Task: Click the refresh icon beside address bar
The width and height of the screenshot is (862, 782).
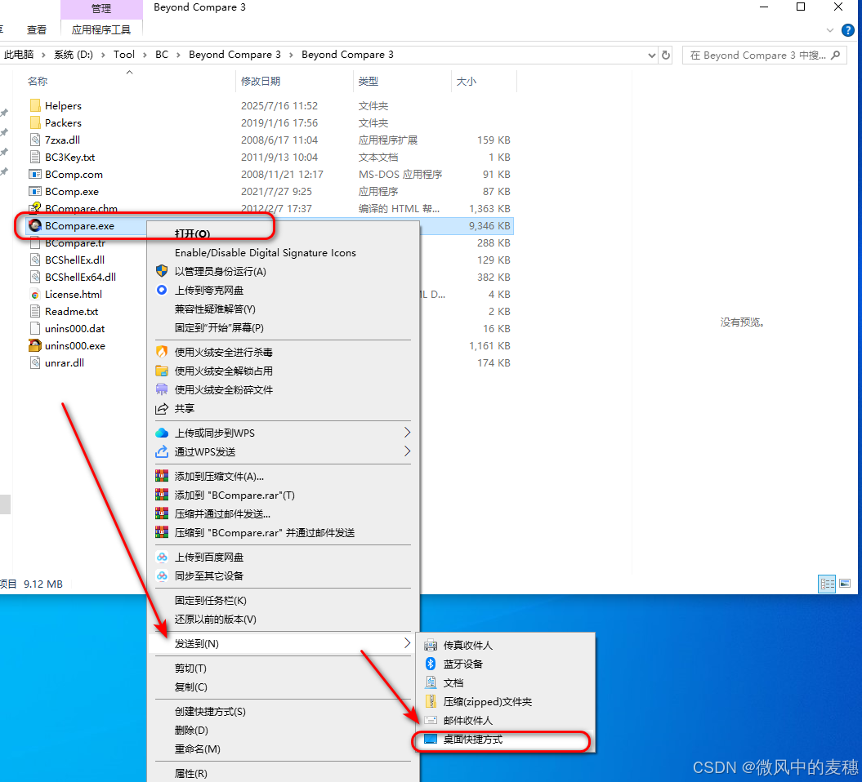Action: pos(666,55)
